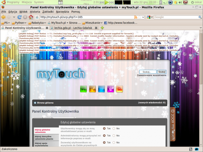Go back with the Firefox back arrow
This screenshot has height=152, width=203.
point(3,17)
